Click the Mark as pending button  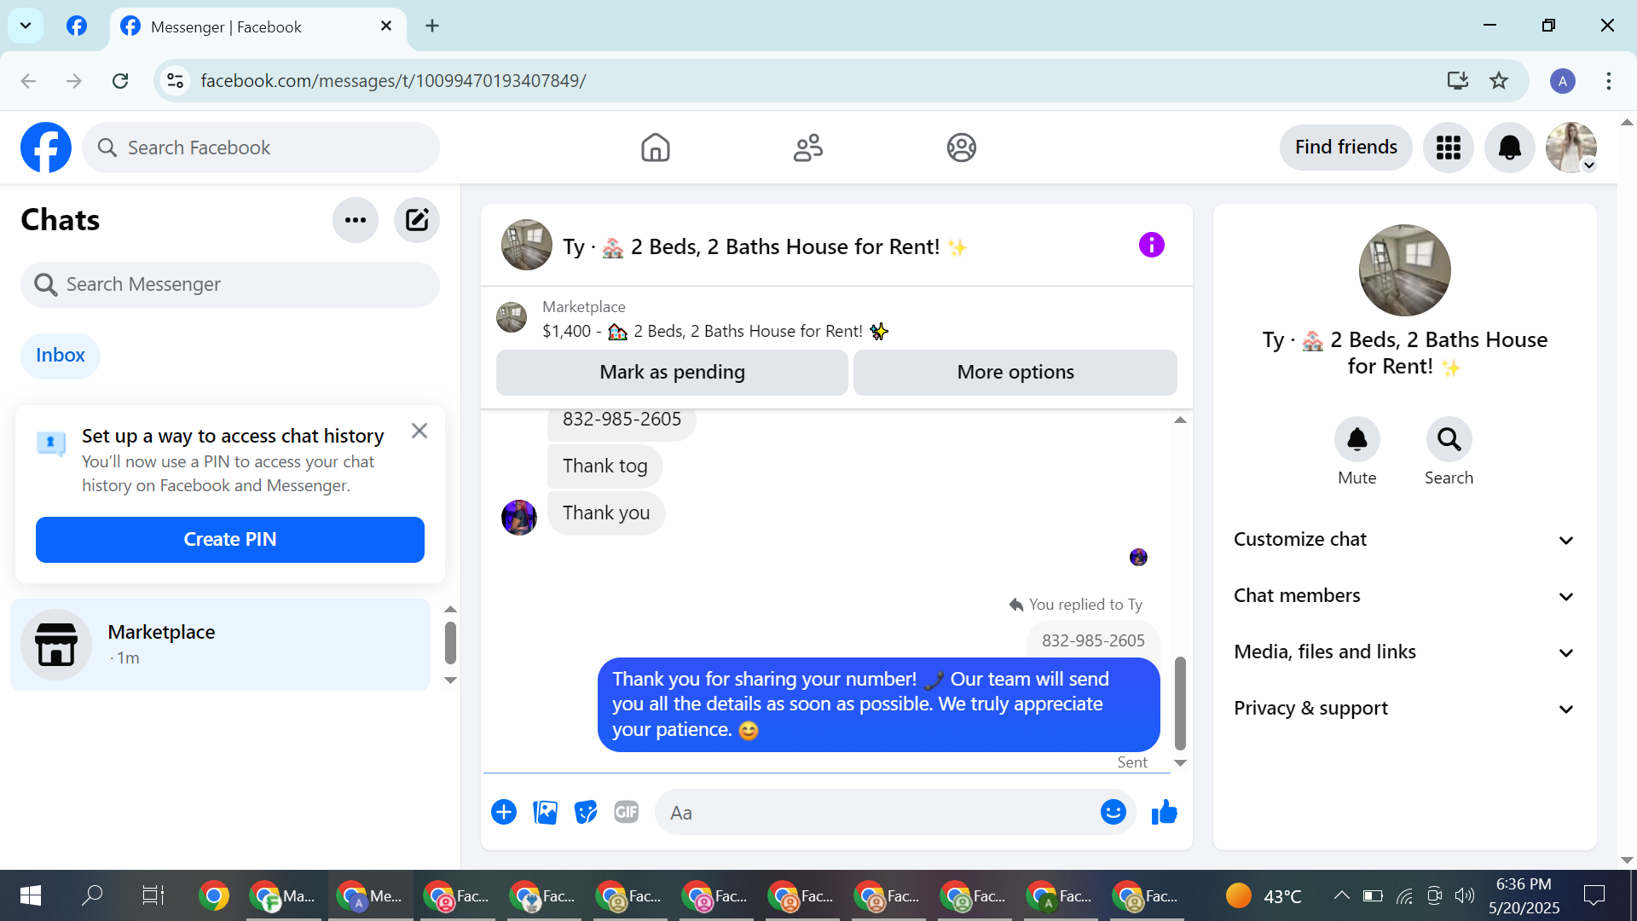coord(672,373)
